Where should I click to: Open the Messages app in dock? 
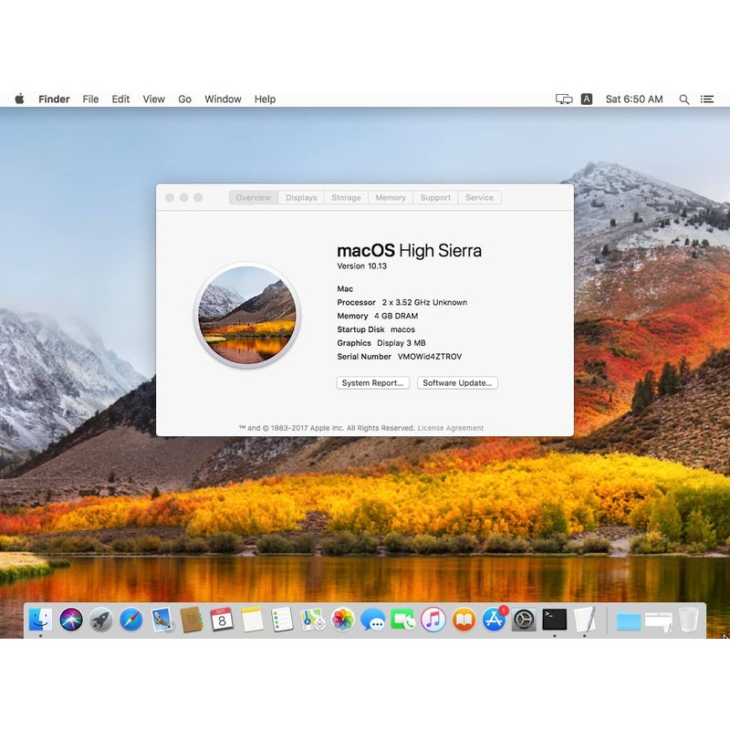(372, 620)
